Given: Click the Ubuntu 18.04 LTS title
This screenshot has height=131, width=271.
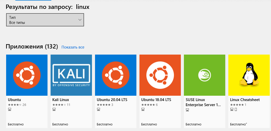Looking at the screenshot, I should click(x=156, y=100).
